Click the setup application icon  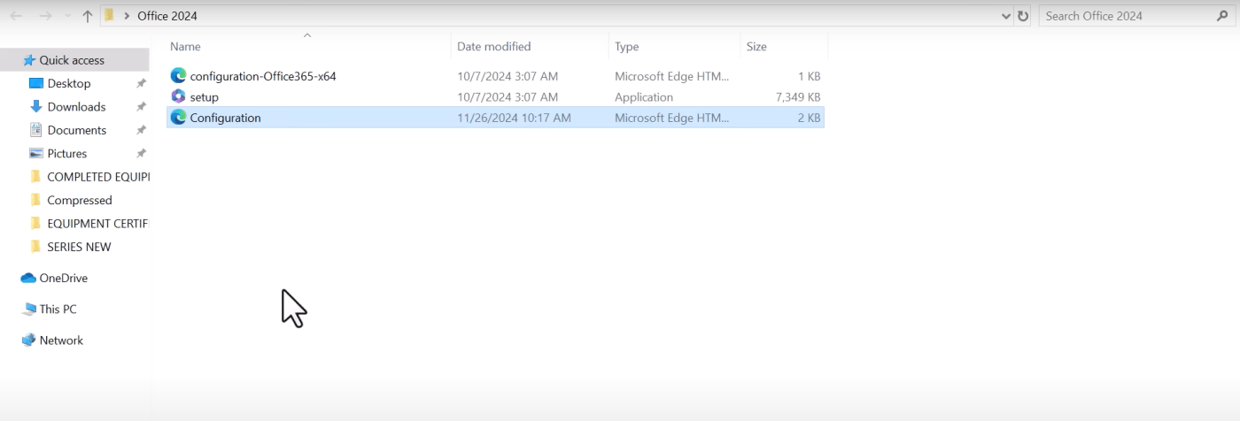click(178, 96)
